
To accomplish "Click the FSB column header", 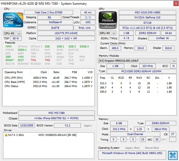I will pos(70,72).
